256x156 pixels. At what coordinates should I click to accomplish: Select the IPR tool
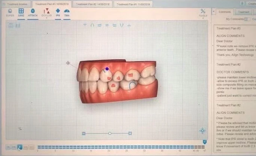click(58, 12)
